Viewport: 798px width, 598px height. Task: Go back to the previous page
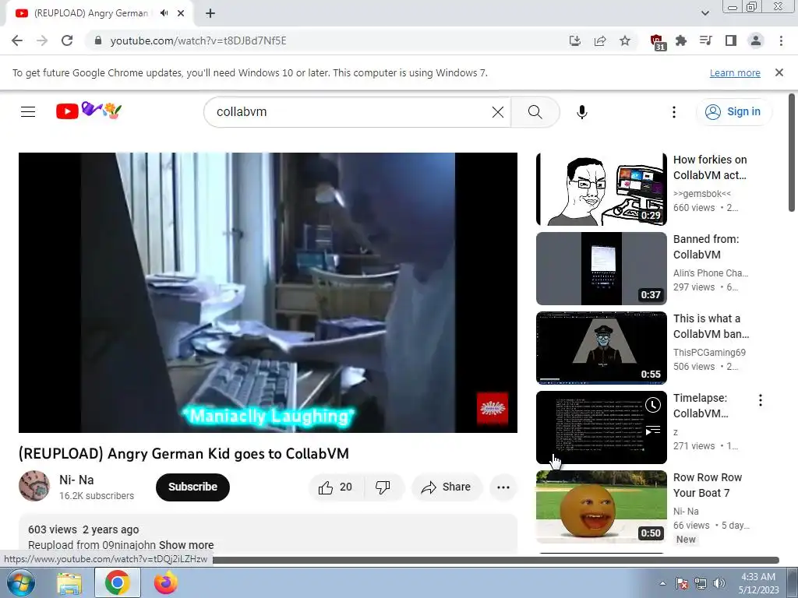[x=17, y=40]
